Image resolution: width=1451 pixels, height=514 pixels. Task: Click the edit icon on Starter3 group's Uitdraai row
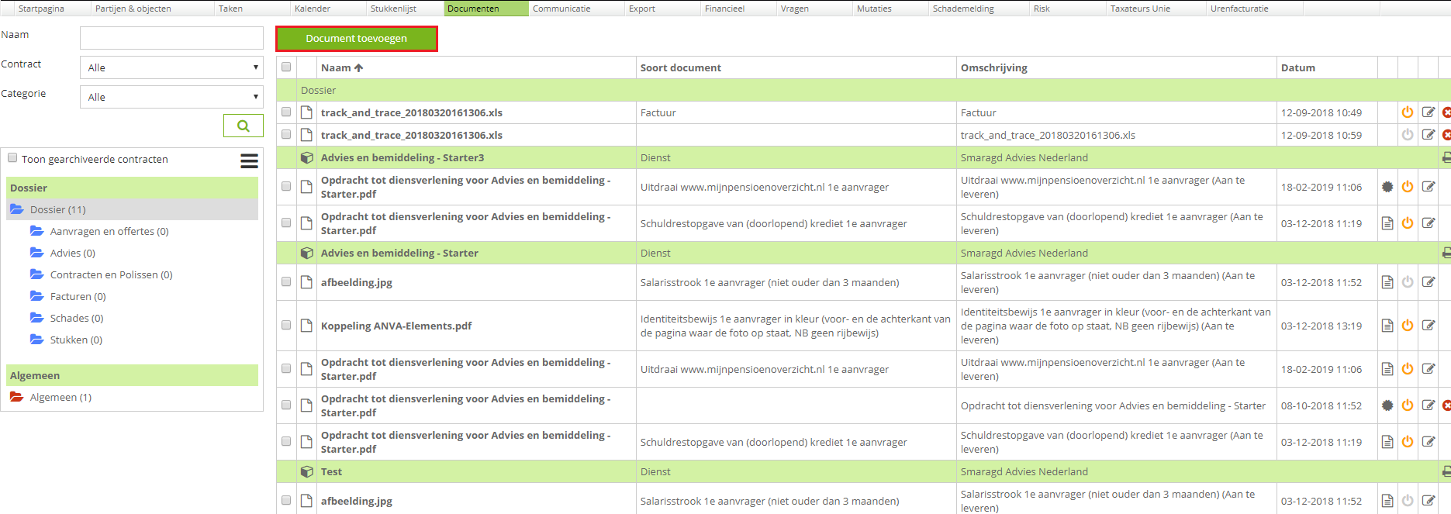1429,187
